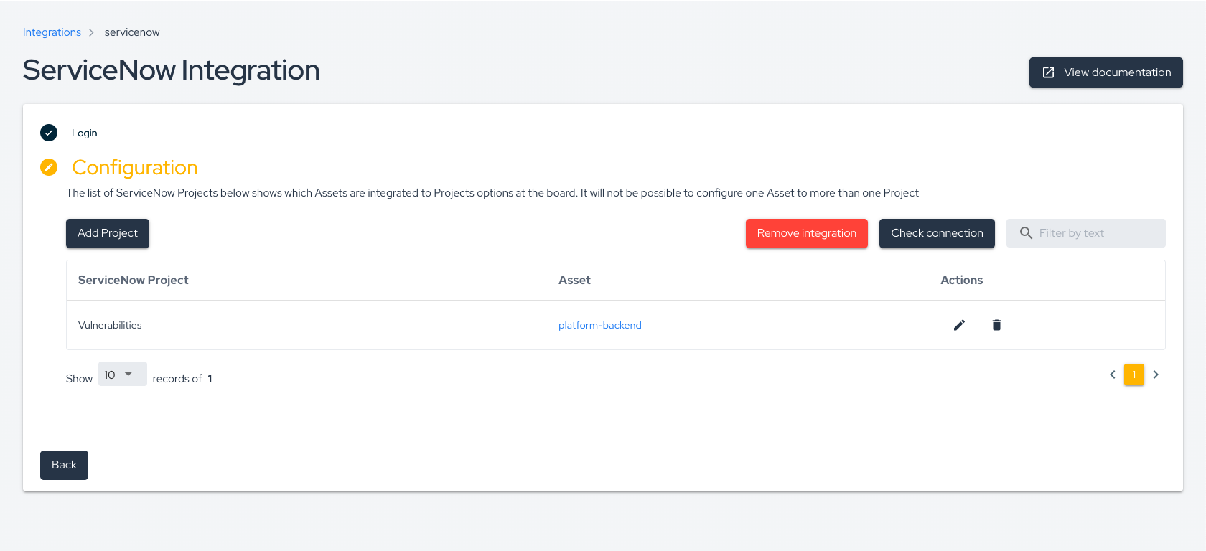Image resolution: width=1206 pixels, height=551 pixels.
Task: Go to next page with right chevron
Action: click(x=1156, y=375)
